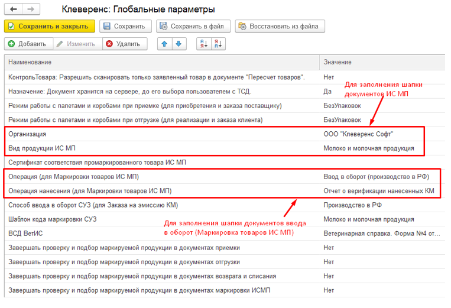Sort descending Я-А icon
This screenshot has height=308, width=451.
click(x=218, y=44)
